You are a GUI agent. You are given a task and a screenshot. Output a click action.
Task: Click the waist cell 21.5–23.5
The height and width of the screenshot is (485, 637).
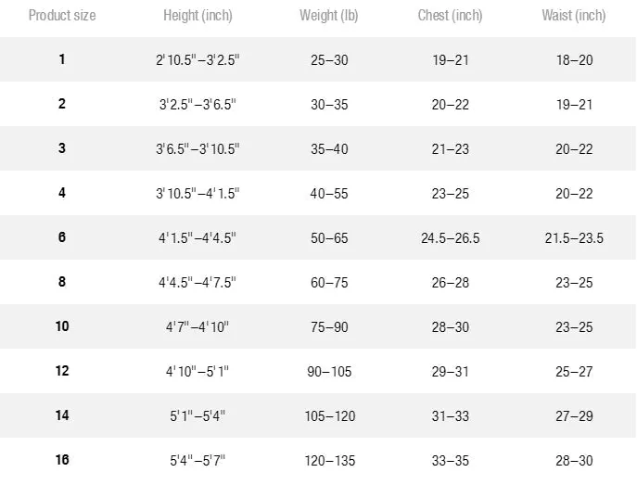(574, 238)
